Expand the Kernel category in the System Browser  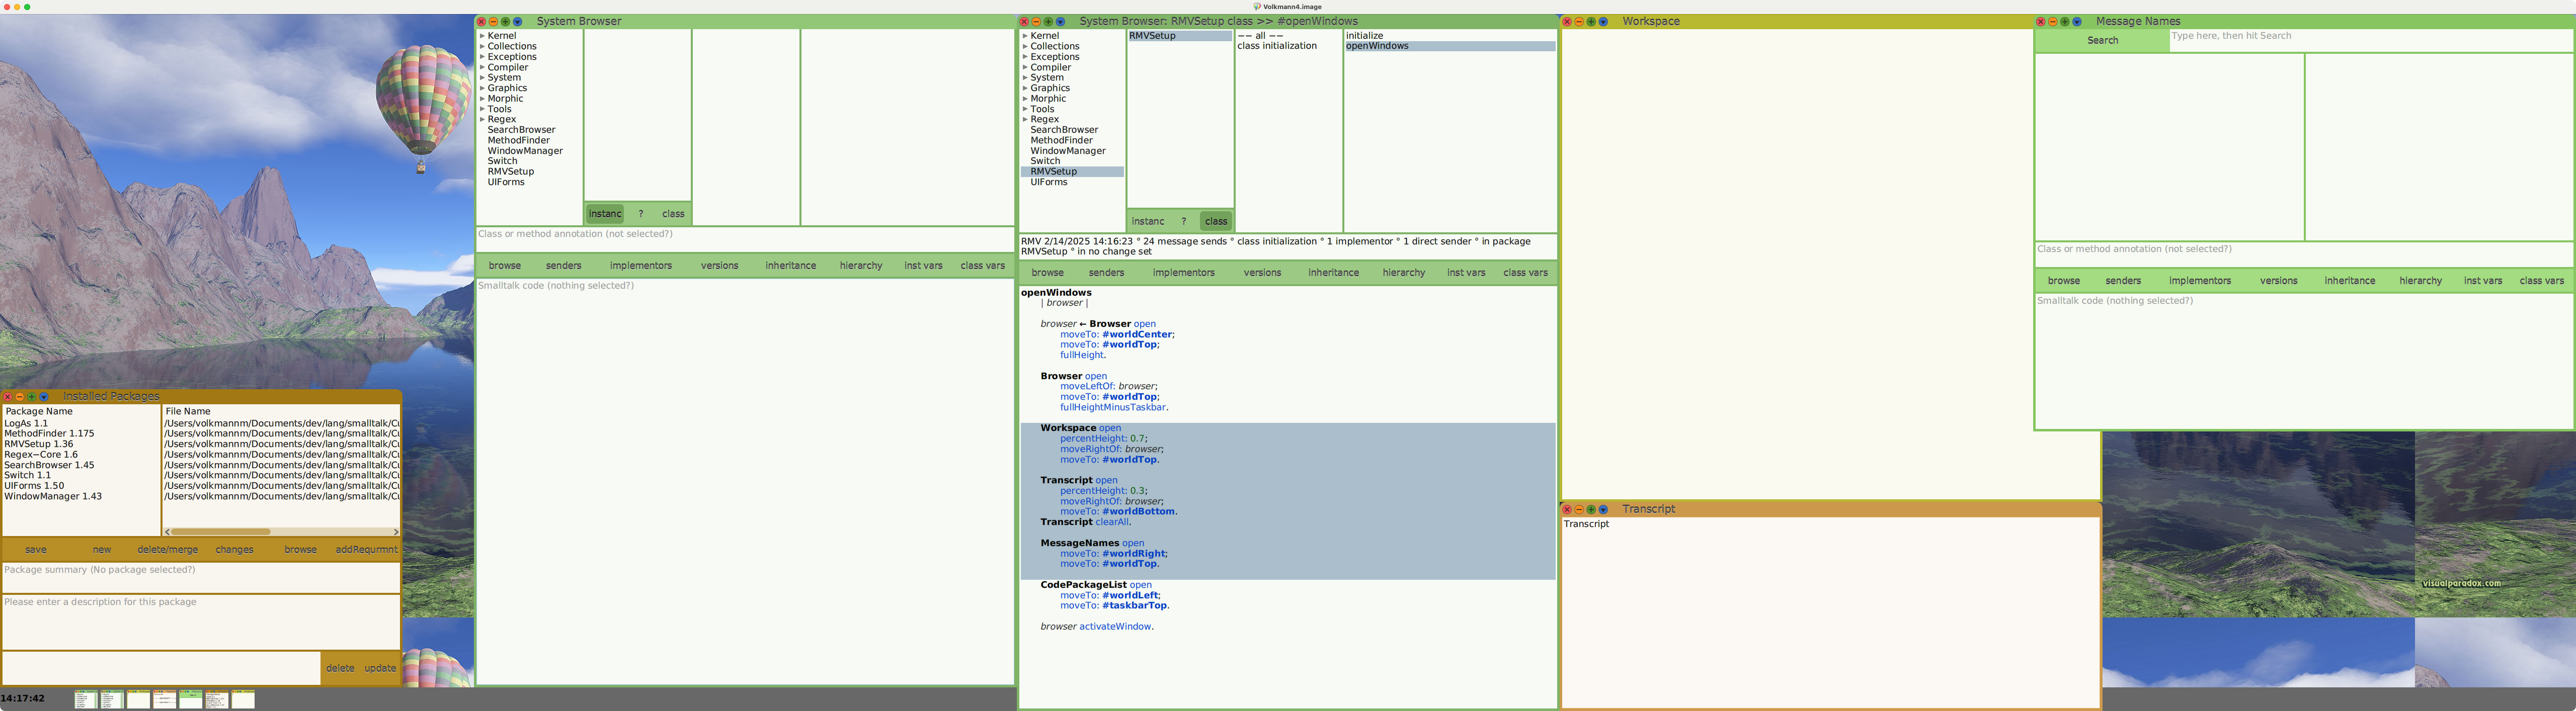483,35
